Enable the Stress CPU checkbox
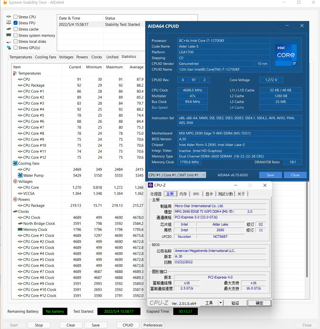This screenshot has width=320, height=329. (15, 17)
